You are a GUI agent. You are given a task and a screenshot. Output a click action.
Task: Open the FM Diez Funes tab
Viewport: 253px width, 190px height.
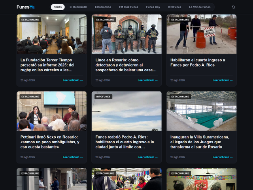pos(128,7)
